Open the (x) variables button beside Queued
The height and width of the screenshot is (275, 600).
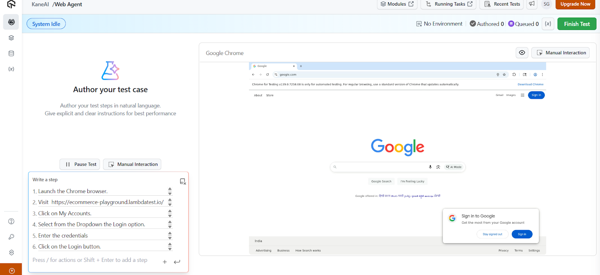point(548,24)
